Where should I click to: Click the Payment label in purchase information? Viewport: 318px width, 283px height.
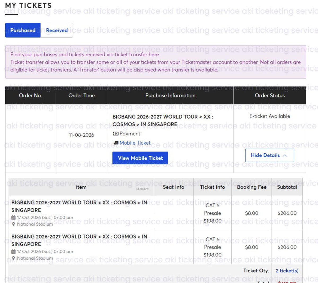click(130, 134)
